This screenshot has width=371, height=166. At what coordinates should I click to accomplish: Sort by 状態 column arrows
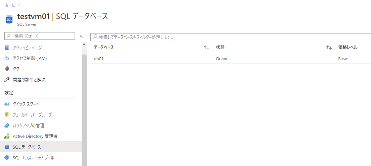(x=329, y=48)
